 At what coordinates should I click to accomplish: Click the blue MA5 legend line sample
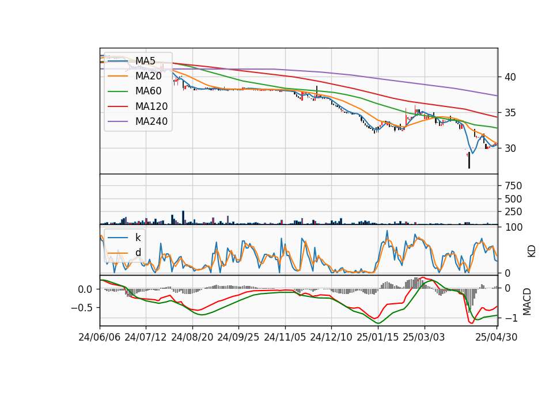click(x=118, y=61)
